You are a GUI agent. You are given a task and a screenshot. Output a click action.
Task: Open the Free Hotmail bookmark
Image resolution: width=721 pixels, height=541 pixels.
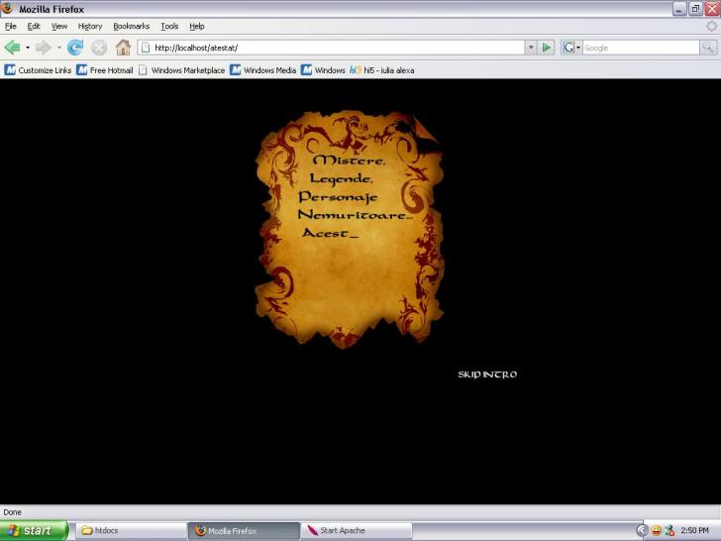point(105,70)
